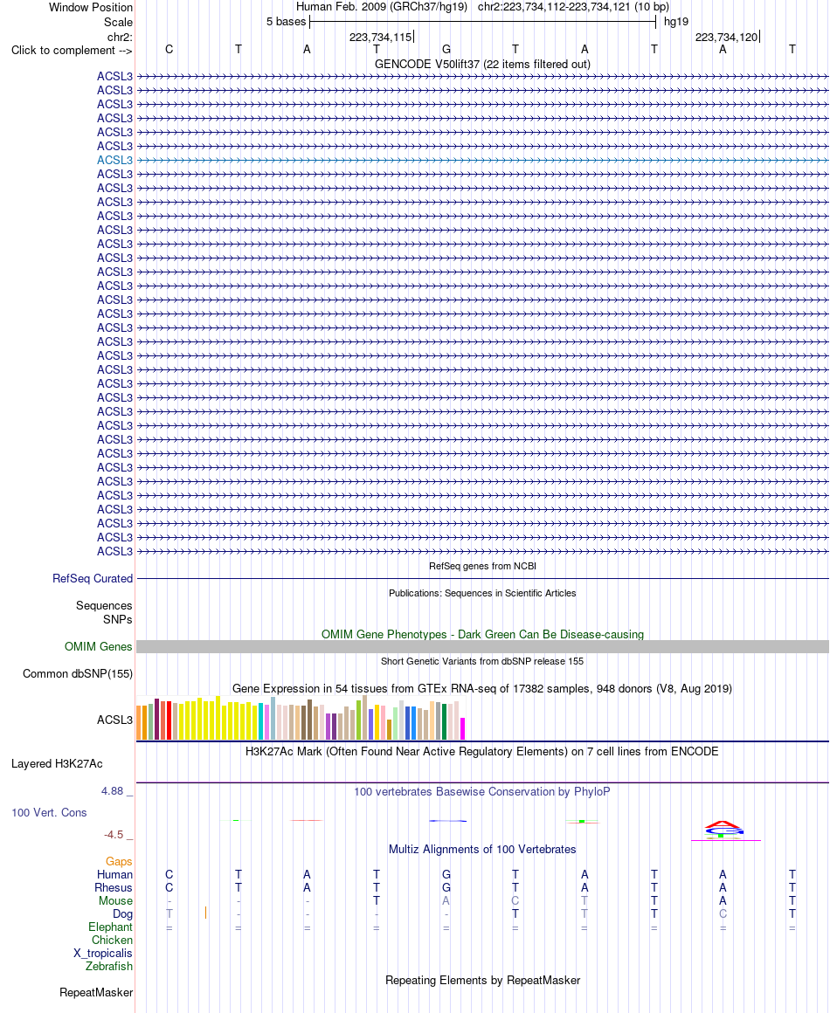Click the G base in the top sequence row
This screenshot has height=1013, width=830.
pyautogui.click(x=446, y=49)
